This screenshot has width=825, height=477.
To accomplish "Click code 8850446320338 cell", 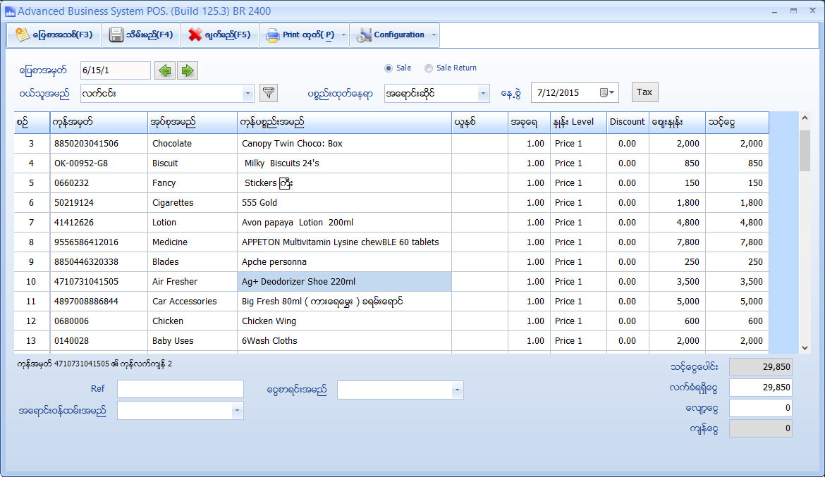I will coord(99,262).
